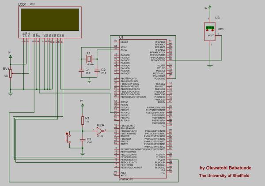Image resolution: width=265 pixels, height=186 pixels.
Task: Click the C3 label text
Action: tap(89, 139)
